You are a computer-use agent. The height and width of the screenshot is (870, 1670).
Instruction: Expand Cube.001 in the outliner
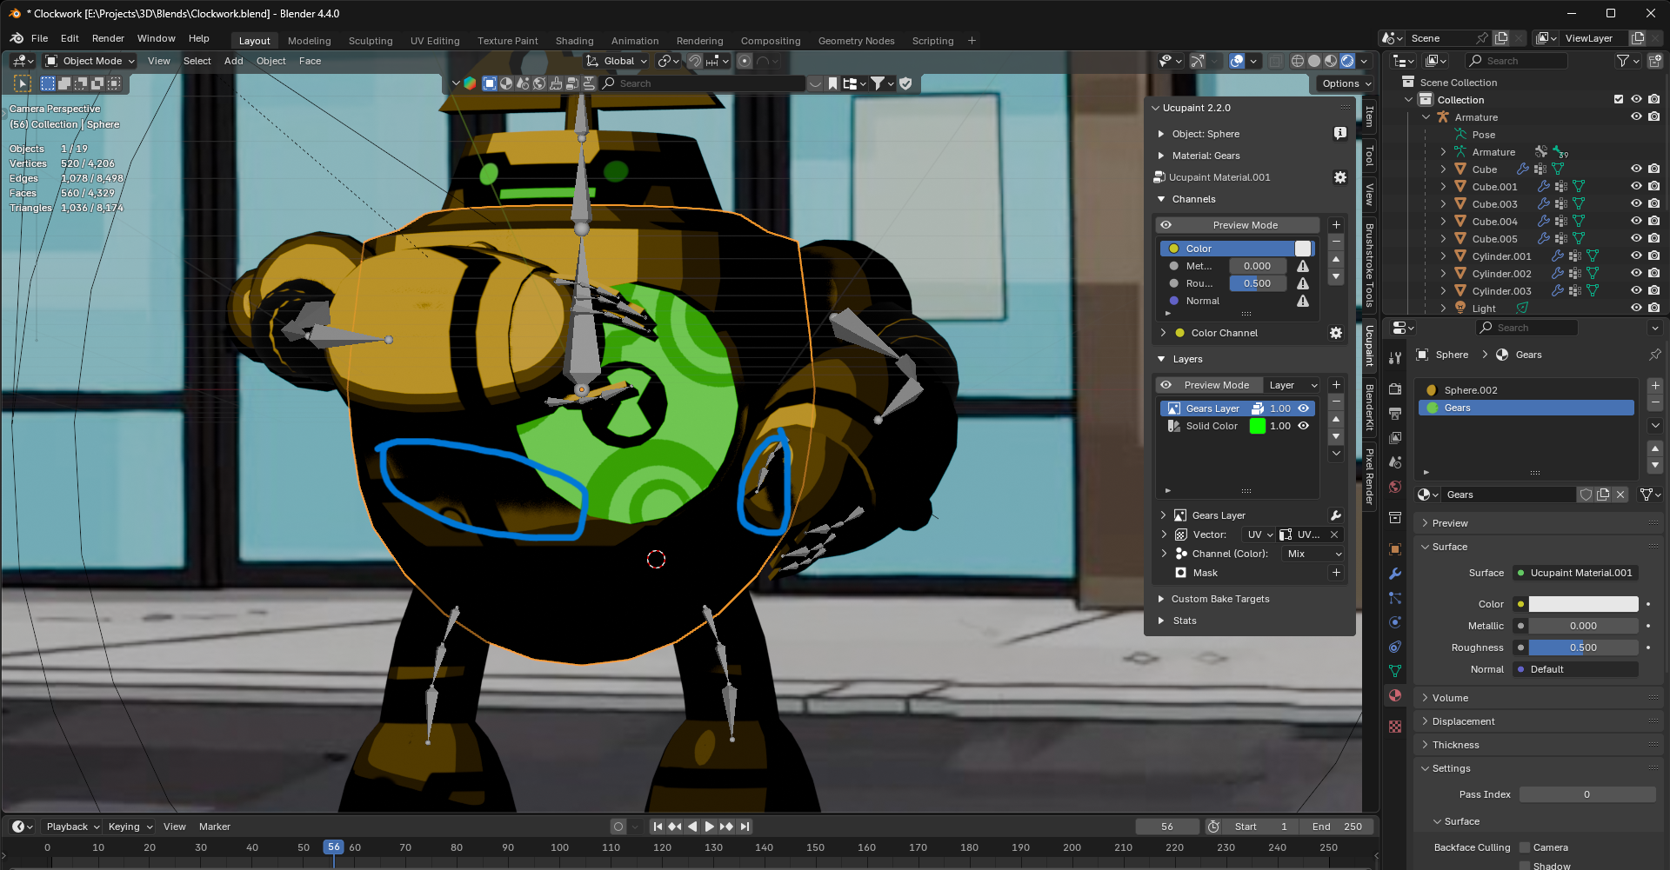click(x=1443, y=187)
